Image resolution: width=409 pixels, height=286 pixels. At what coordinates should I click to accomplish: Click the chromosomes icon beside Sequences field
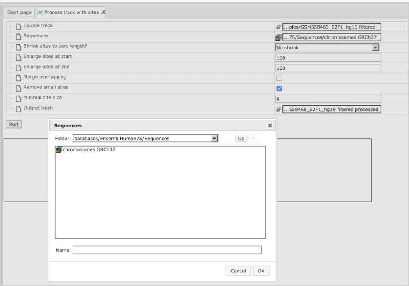(278, 37)
